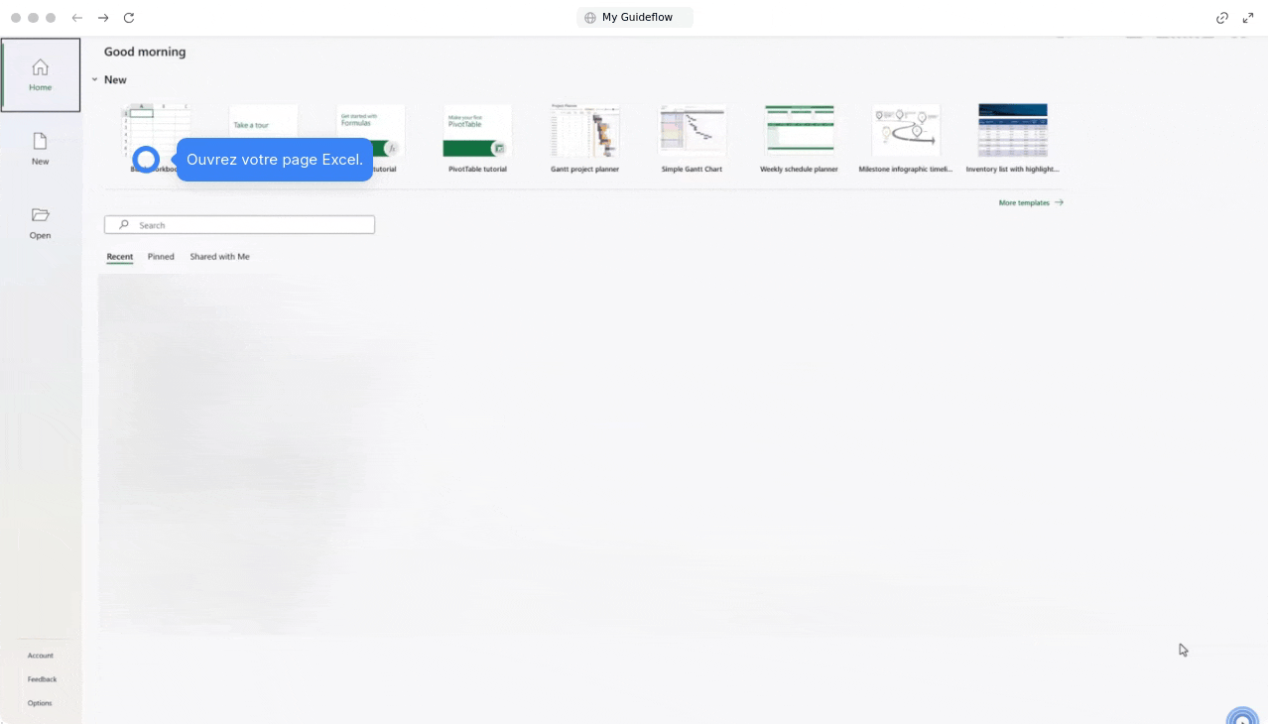
Task: Click the blue guide hotspot circle
Action: pyautogui.click(x=146, y=159)
